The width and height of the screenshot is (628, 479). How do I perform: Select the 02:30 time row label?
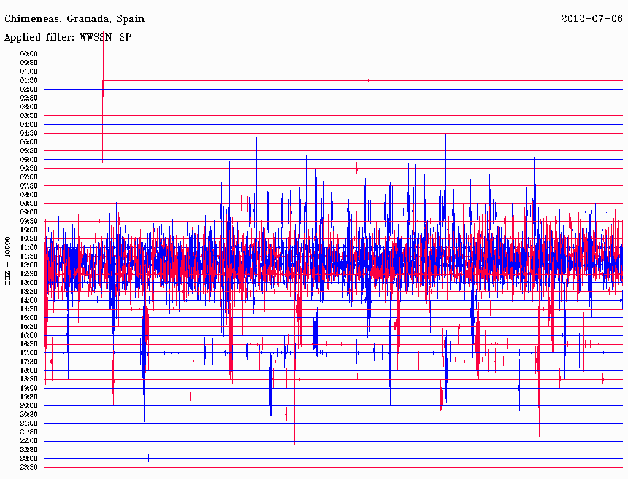[x=29, y=98]
